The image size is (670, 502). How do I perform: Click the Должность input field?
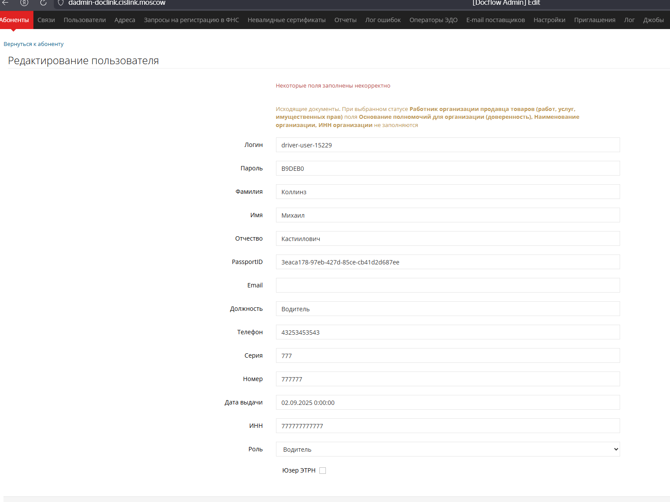(448, 309)
